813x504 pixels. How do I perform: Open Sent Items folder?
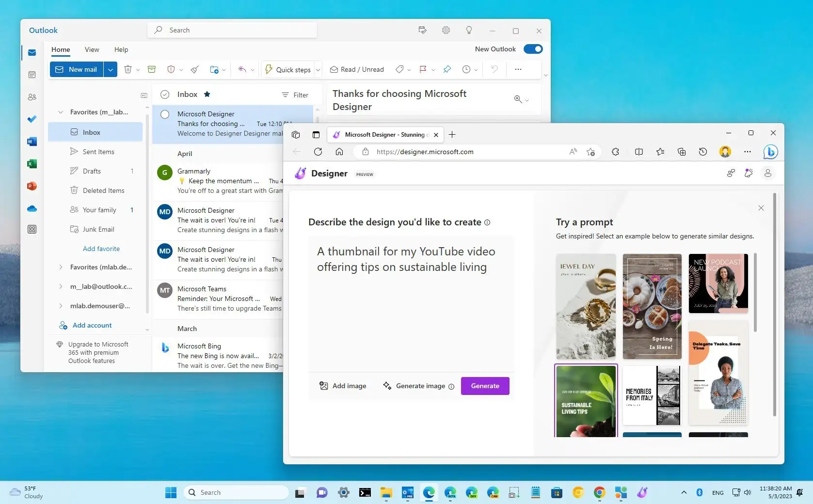click(x=98, y=152)
